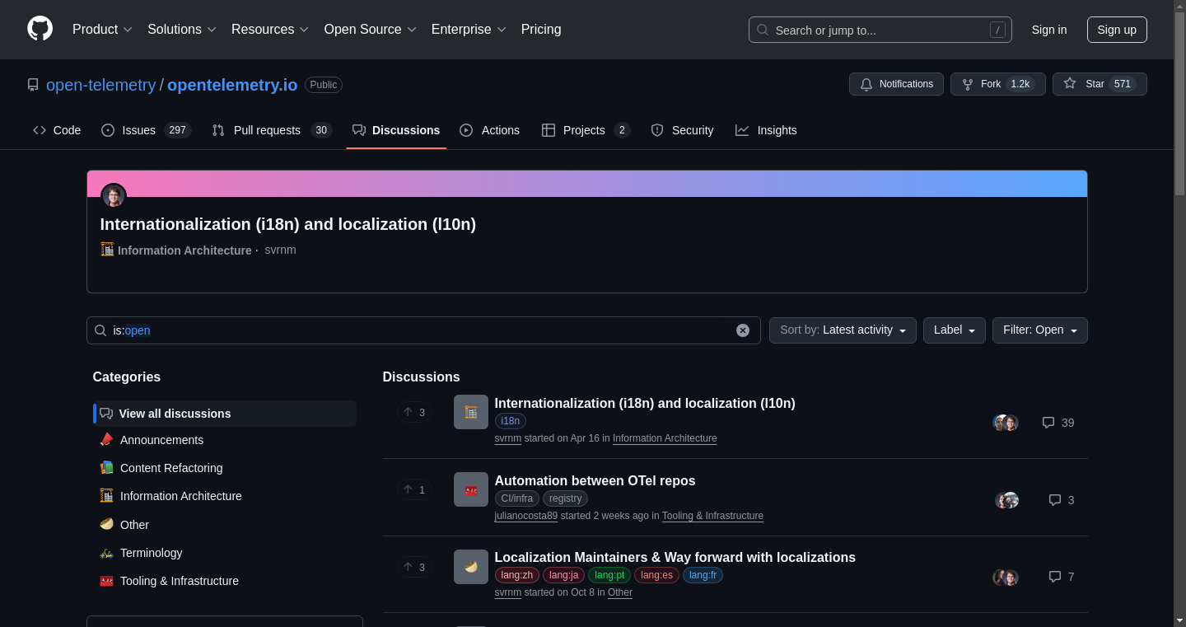Click the Sign in link
The height and width of the screenshot is (627, 1186).
click(x=1048, y=30)
